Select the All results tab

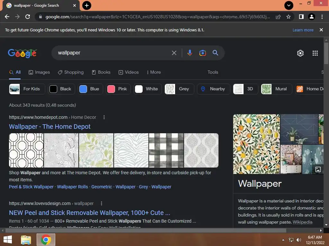15,72
